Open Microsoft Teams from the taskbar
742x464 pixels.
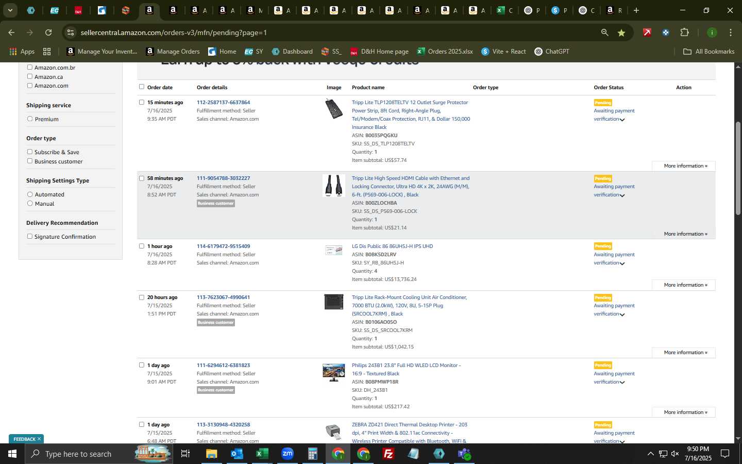point(464,454)
